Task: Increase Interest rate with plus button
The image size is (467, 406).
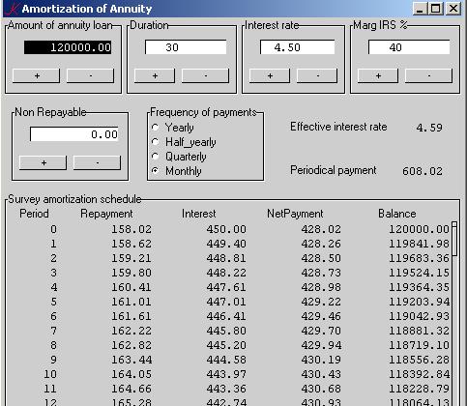Action: (x=270, y=75)
